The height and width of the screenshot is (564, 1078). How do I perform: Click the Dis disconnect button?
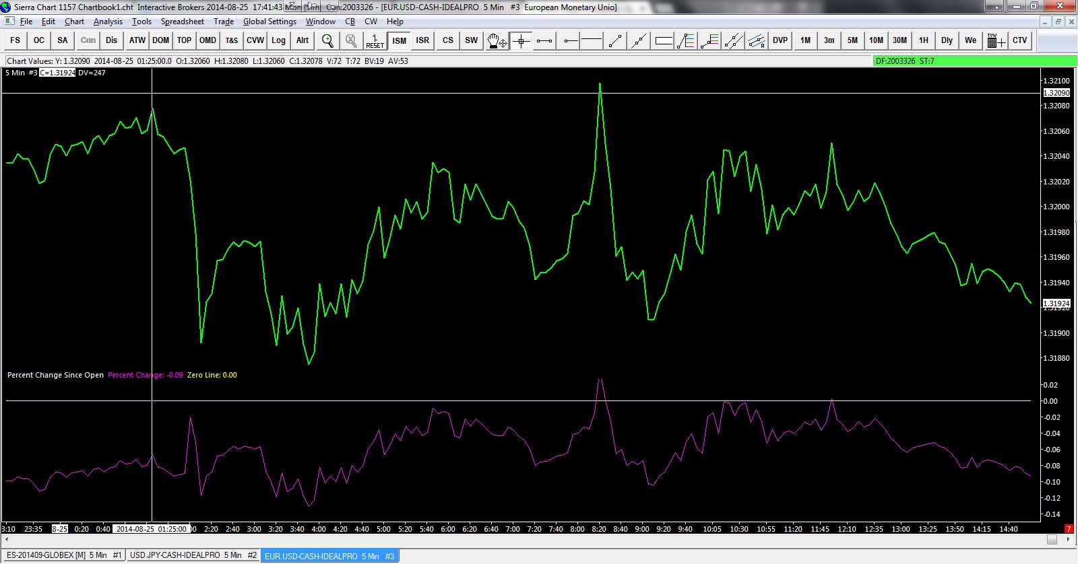pyautogui.click(x=112, y=40)
